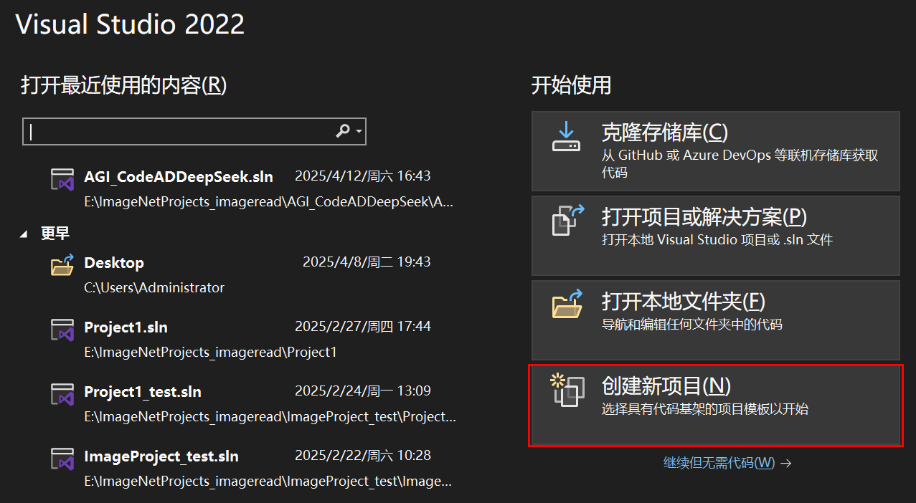Click description 选择具有代码基架的项目模板以开始

tap(704, 409)
